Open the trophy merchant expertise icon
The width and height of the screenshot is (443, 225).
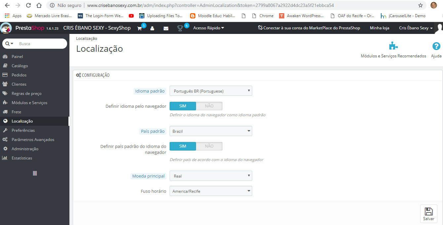pyautogui.click(x=180, y=28)
